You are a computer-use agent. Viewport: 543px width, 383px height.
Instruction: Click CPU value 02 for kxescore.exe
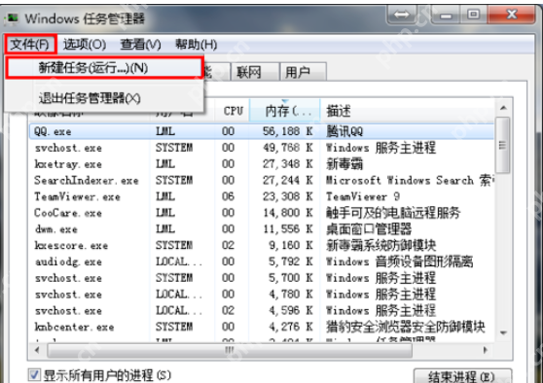pos(229,245)
